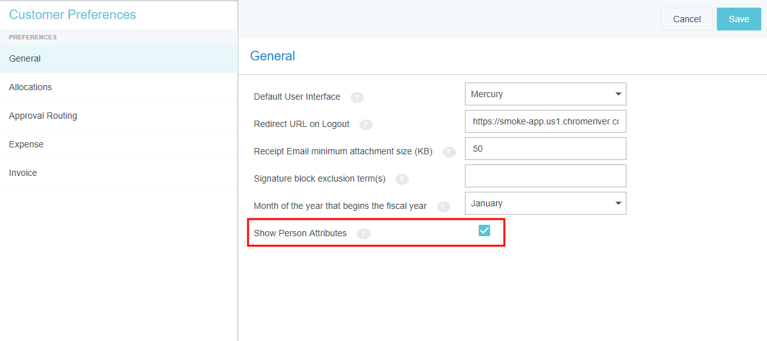Open the Invoice preferences section
Image resolution: width=767 pixels, height=341 pixels.
pyautogui.click(x=23, y=173)
